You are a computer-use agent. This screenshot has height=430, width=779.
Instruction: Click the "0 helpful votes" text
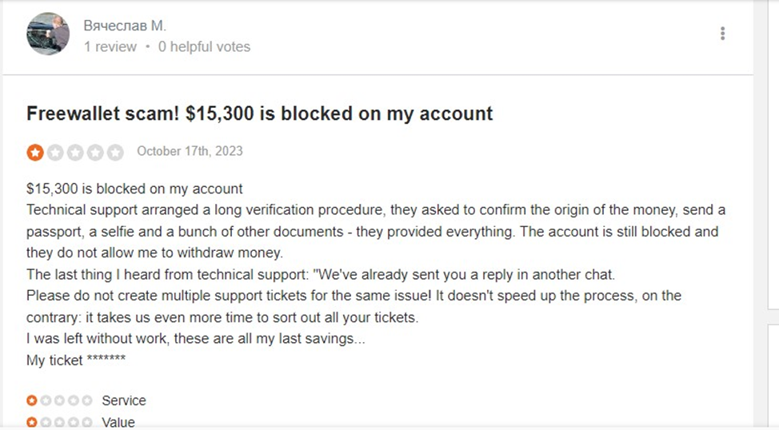point(204,47)
